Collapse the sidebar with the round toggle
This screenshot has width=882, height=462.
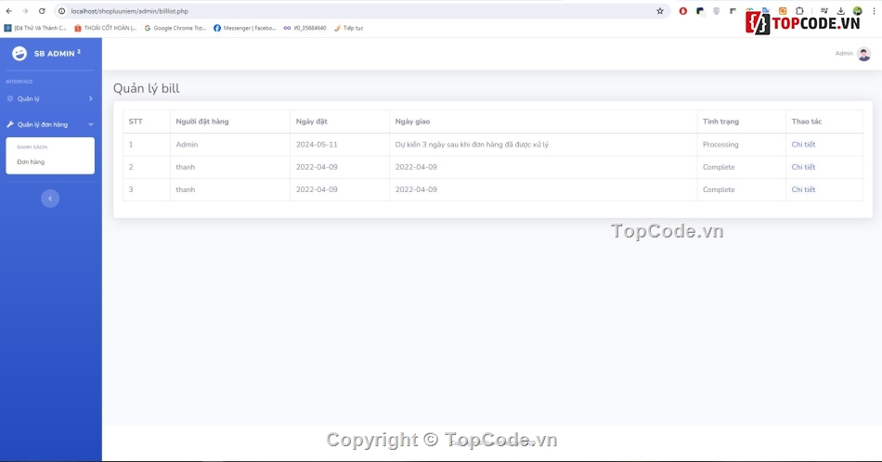50,199
